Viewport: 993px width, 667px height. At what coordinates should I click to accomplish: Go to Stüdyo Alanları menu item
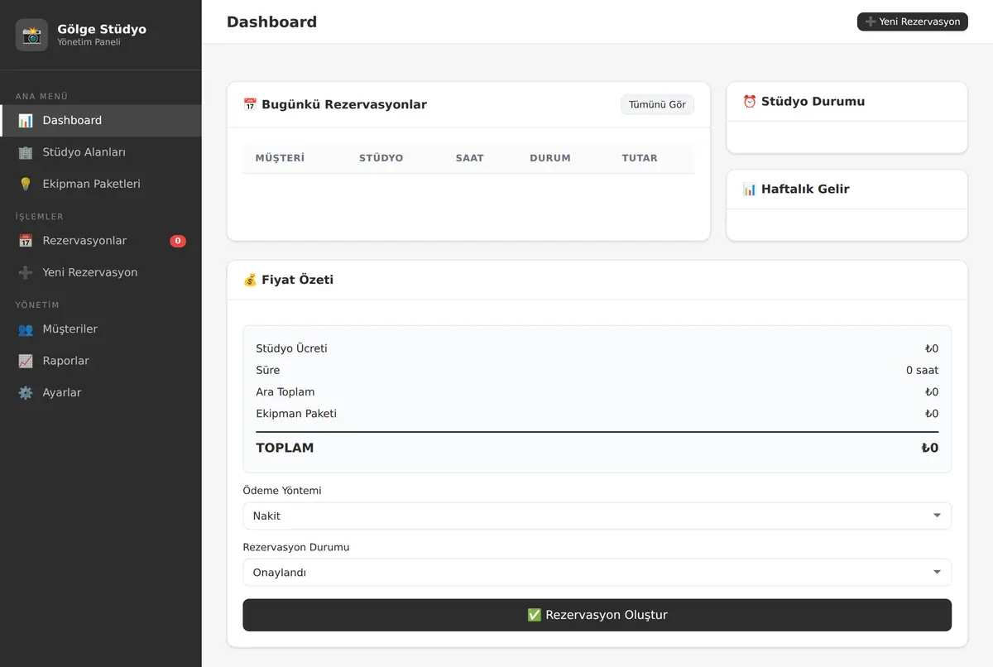point(101,152)
